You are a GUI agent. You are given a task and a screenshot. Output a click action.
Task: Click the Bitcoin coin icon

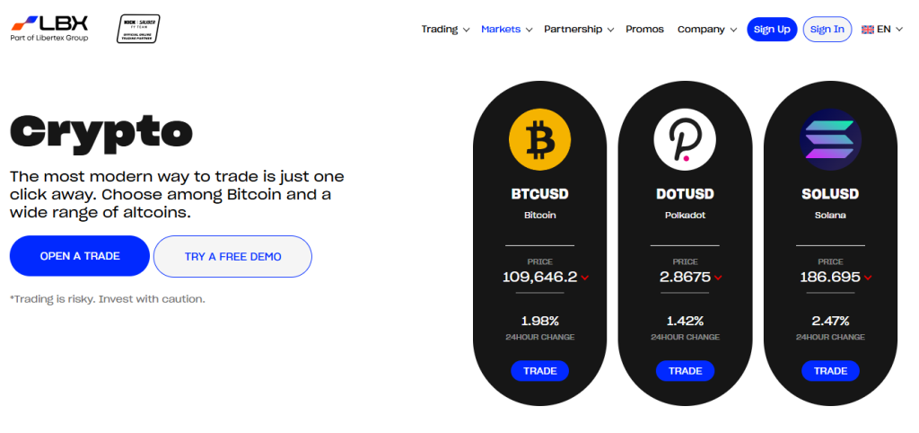click(x=539, y=141)
